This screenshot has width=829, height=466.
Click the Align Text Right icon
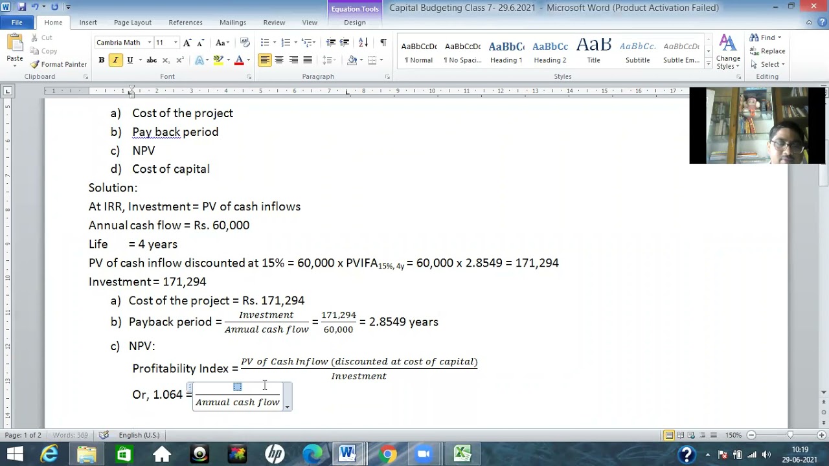pos(293,60)
